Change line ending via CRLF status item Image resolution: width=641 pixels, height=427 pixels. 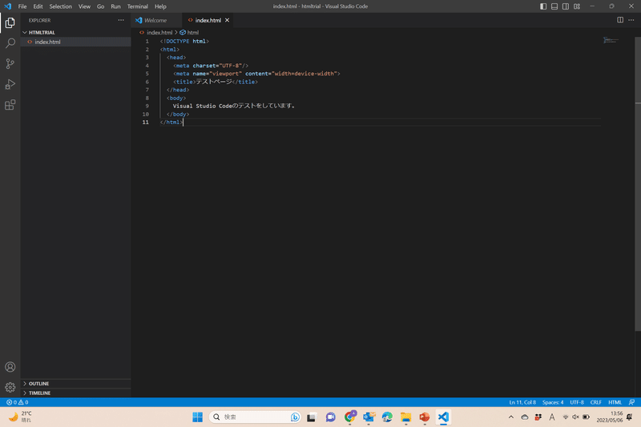[595, 402]
